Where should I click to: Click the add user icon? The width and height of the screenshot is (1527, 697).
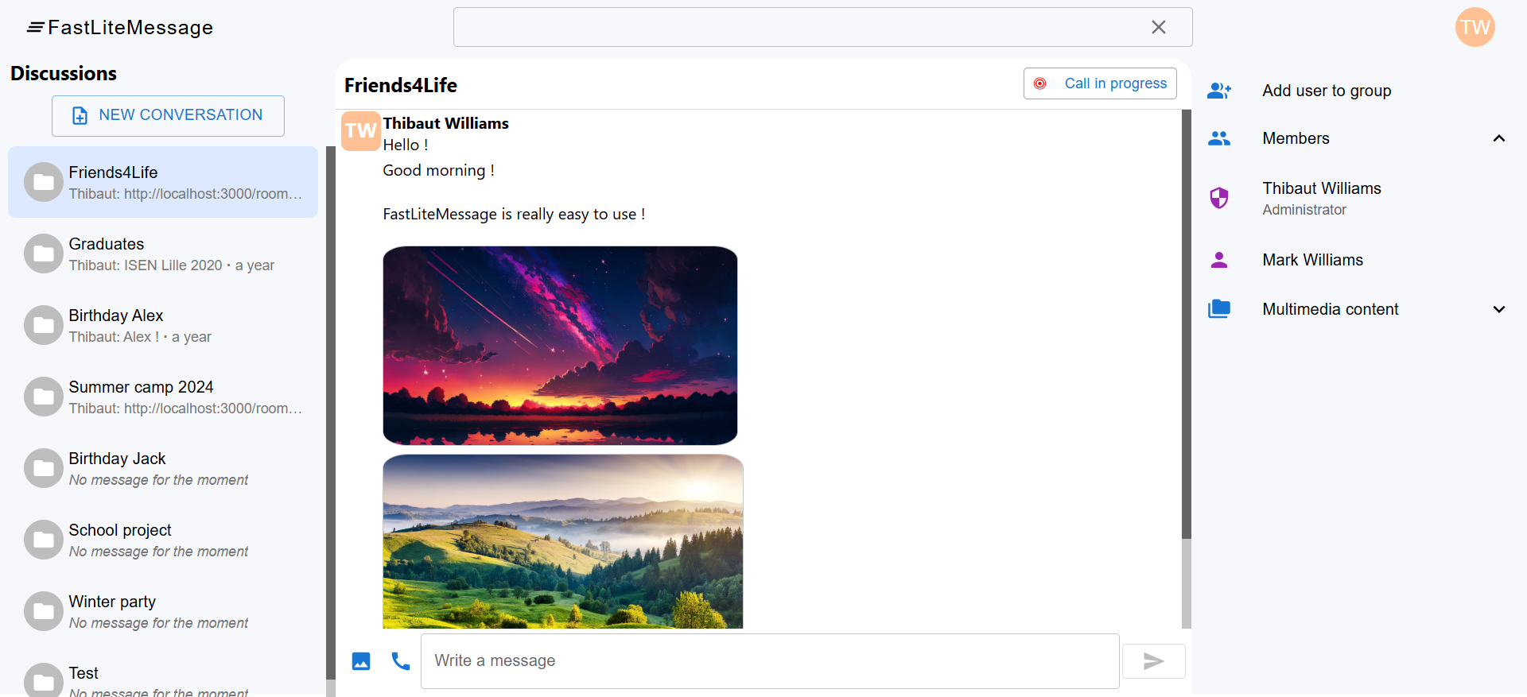coord(1219,91)
